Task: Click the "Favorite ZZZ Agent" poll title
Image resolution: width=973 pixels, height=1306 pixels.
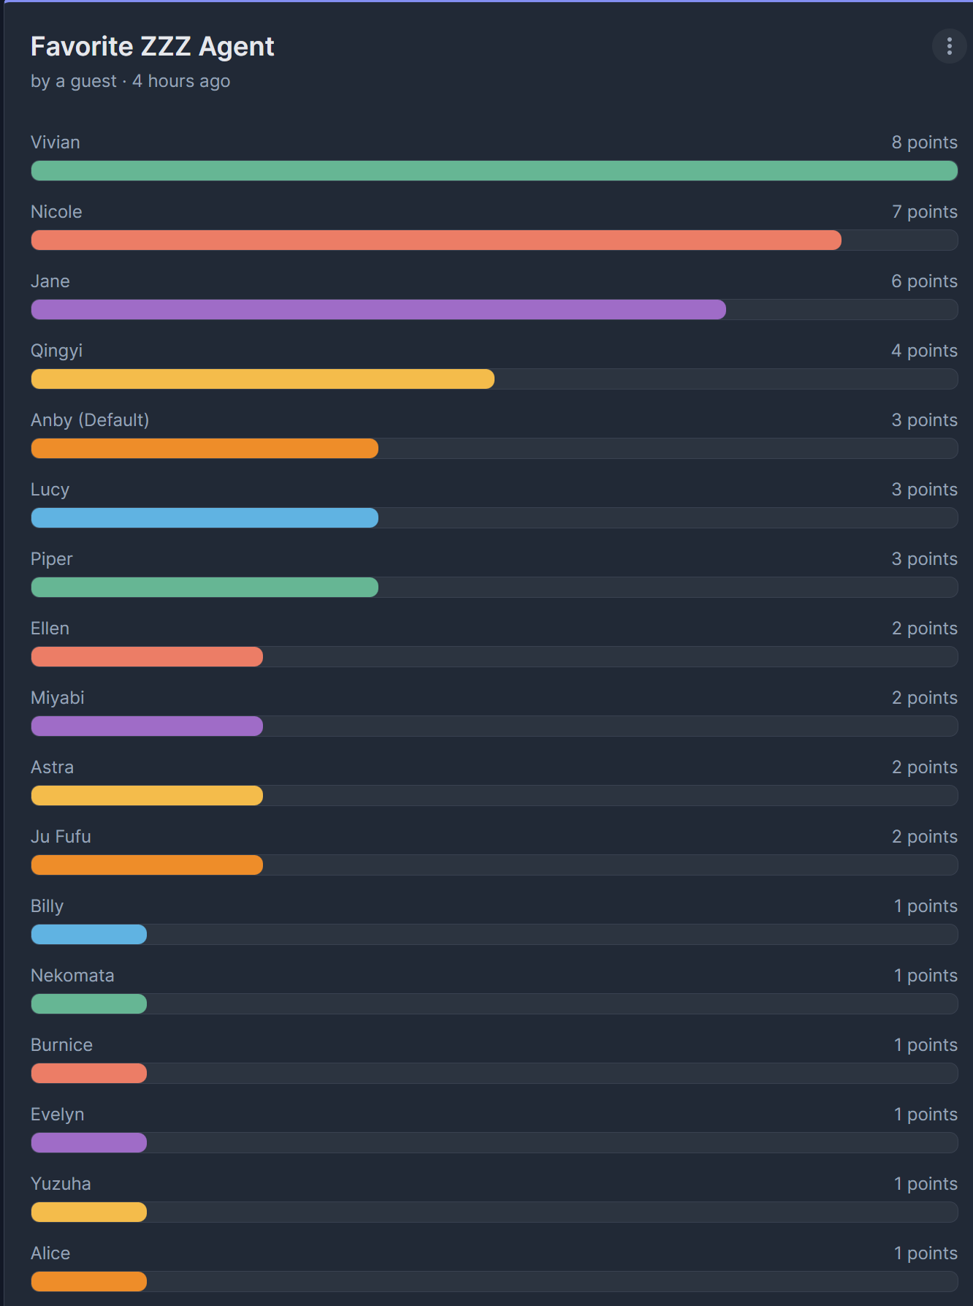Action: 152,47
